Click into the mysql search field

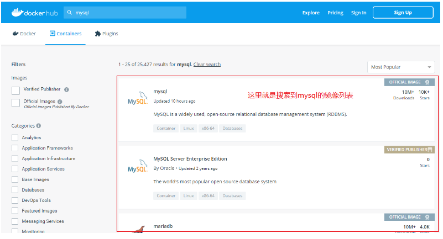(x=125, y=12)
